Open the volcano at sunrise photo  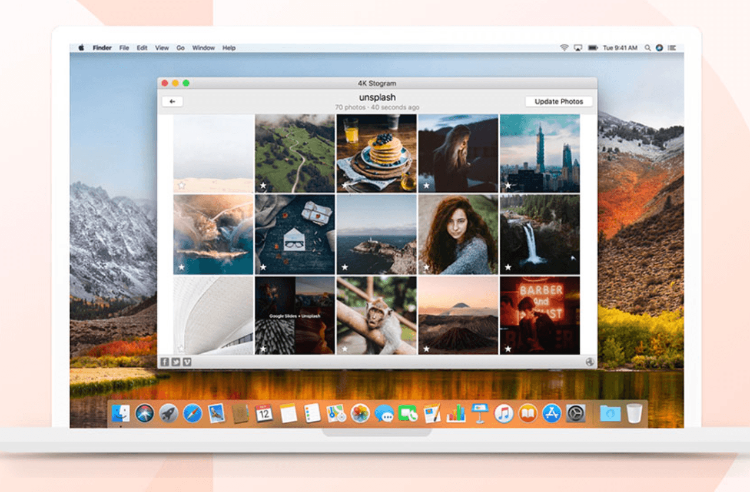[458, 315]
